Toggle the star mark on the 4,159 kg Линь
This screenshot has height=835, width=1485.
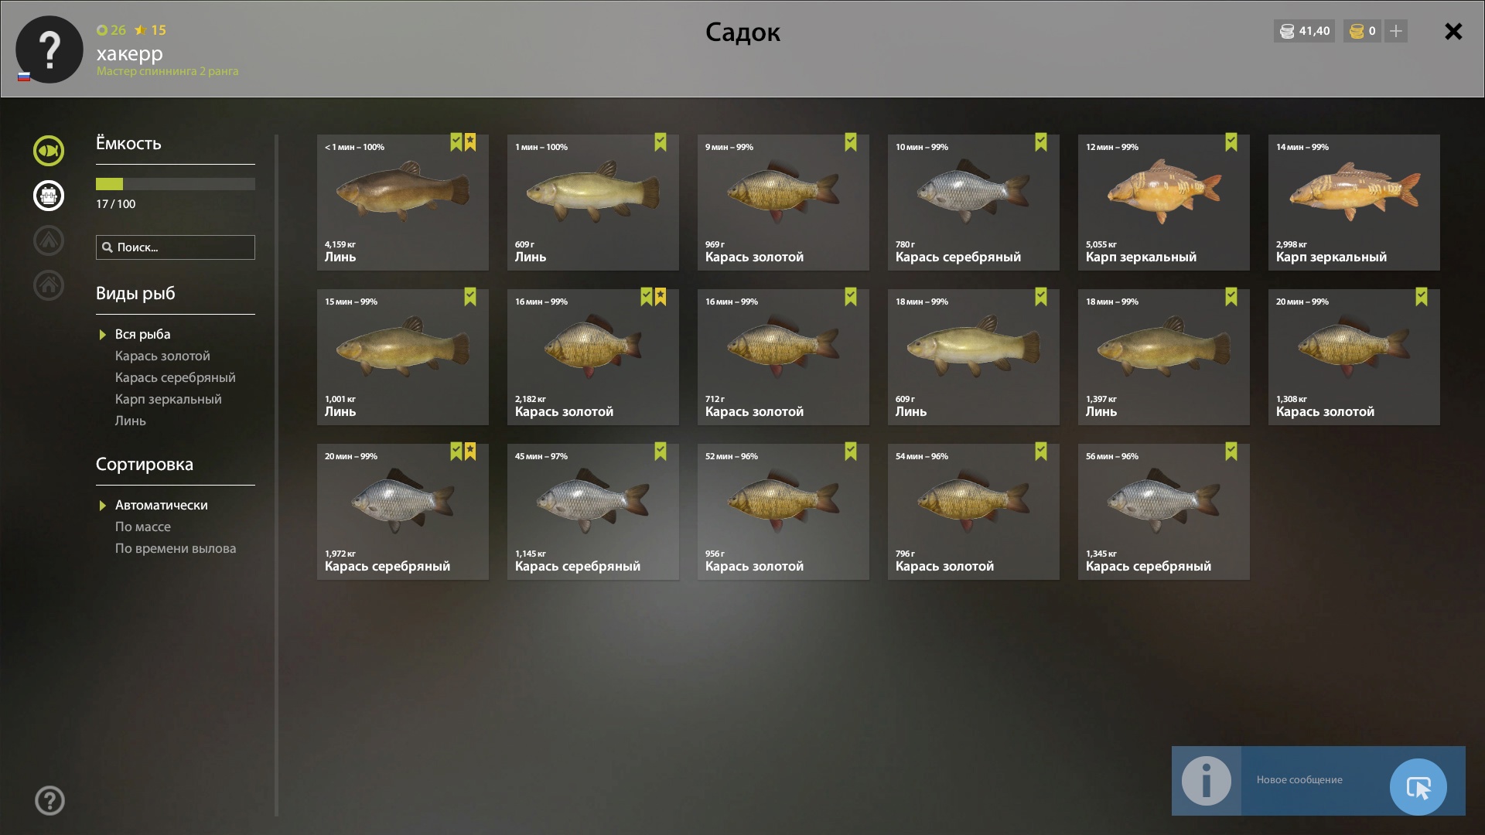pos(470,142)
